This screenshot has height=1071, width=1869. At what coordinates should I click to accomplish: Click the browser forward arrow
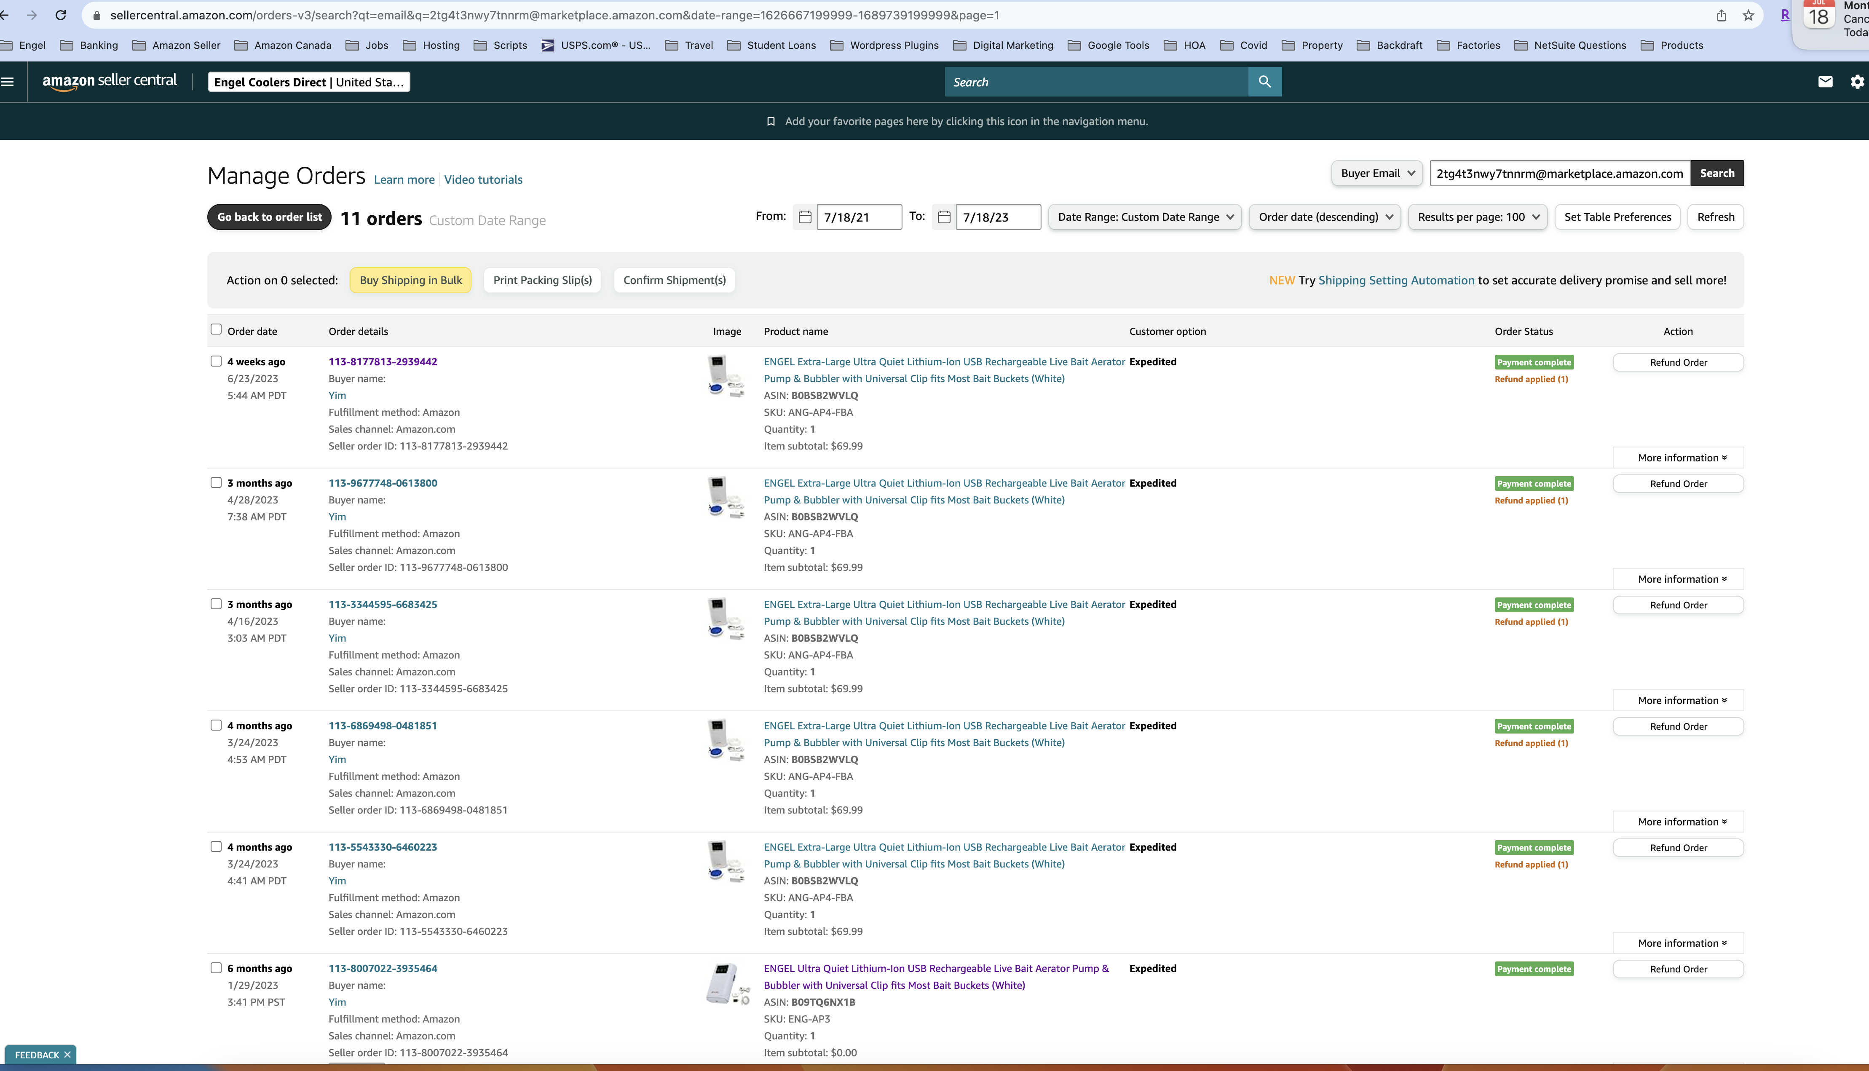(x=32, y=16)
